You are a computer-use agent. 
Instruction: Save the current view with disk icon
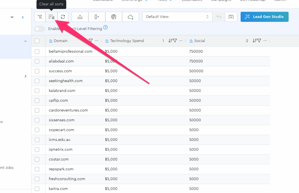231,17
